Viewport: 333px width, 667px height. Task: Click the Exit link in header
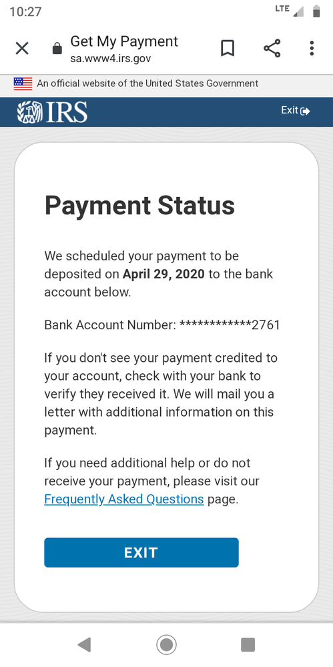tap(296, 111)
